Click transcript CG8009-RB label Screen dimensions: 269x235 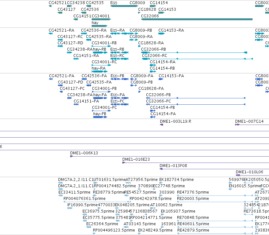pos(141,30)
